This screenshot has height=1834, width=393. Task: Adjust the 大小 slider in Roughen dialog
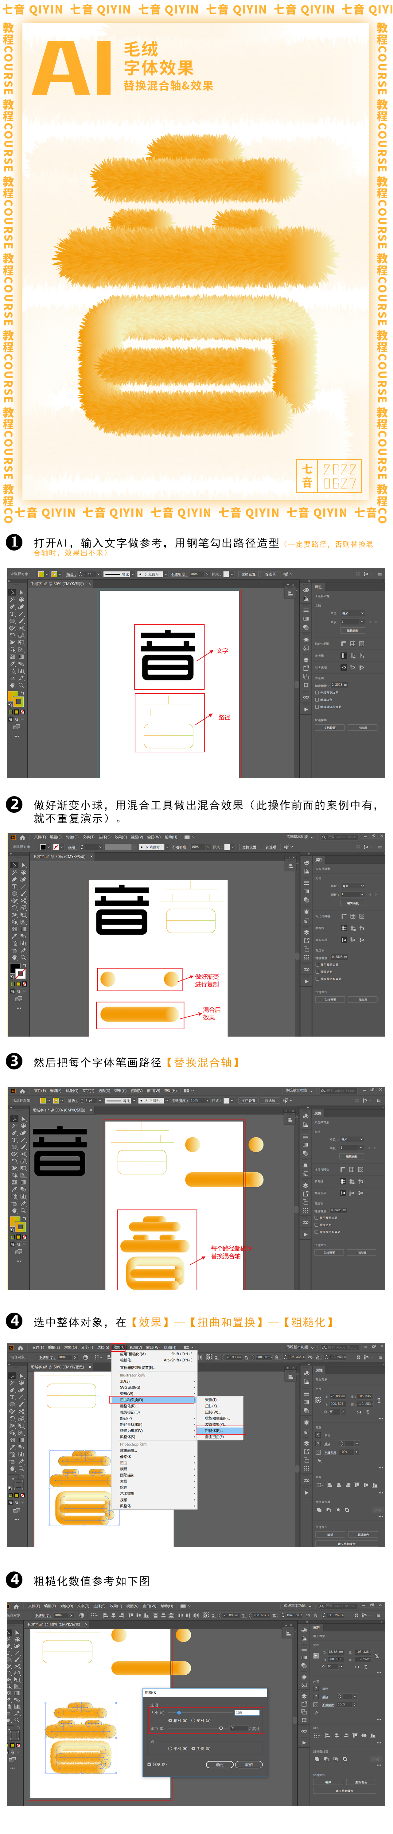pyautogui.click(x=179, y=1712)
